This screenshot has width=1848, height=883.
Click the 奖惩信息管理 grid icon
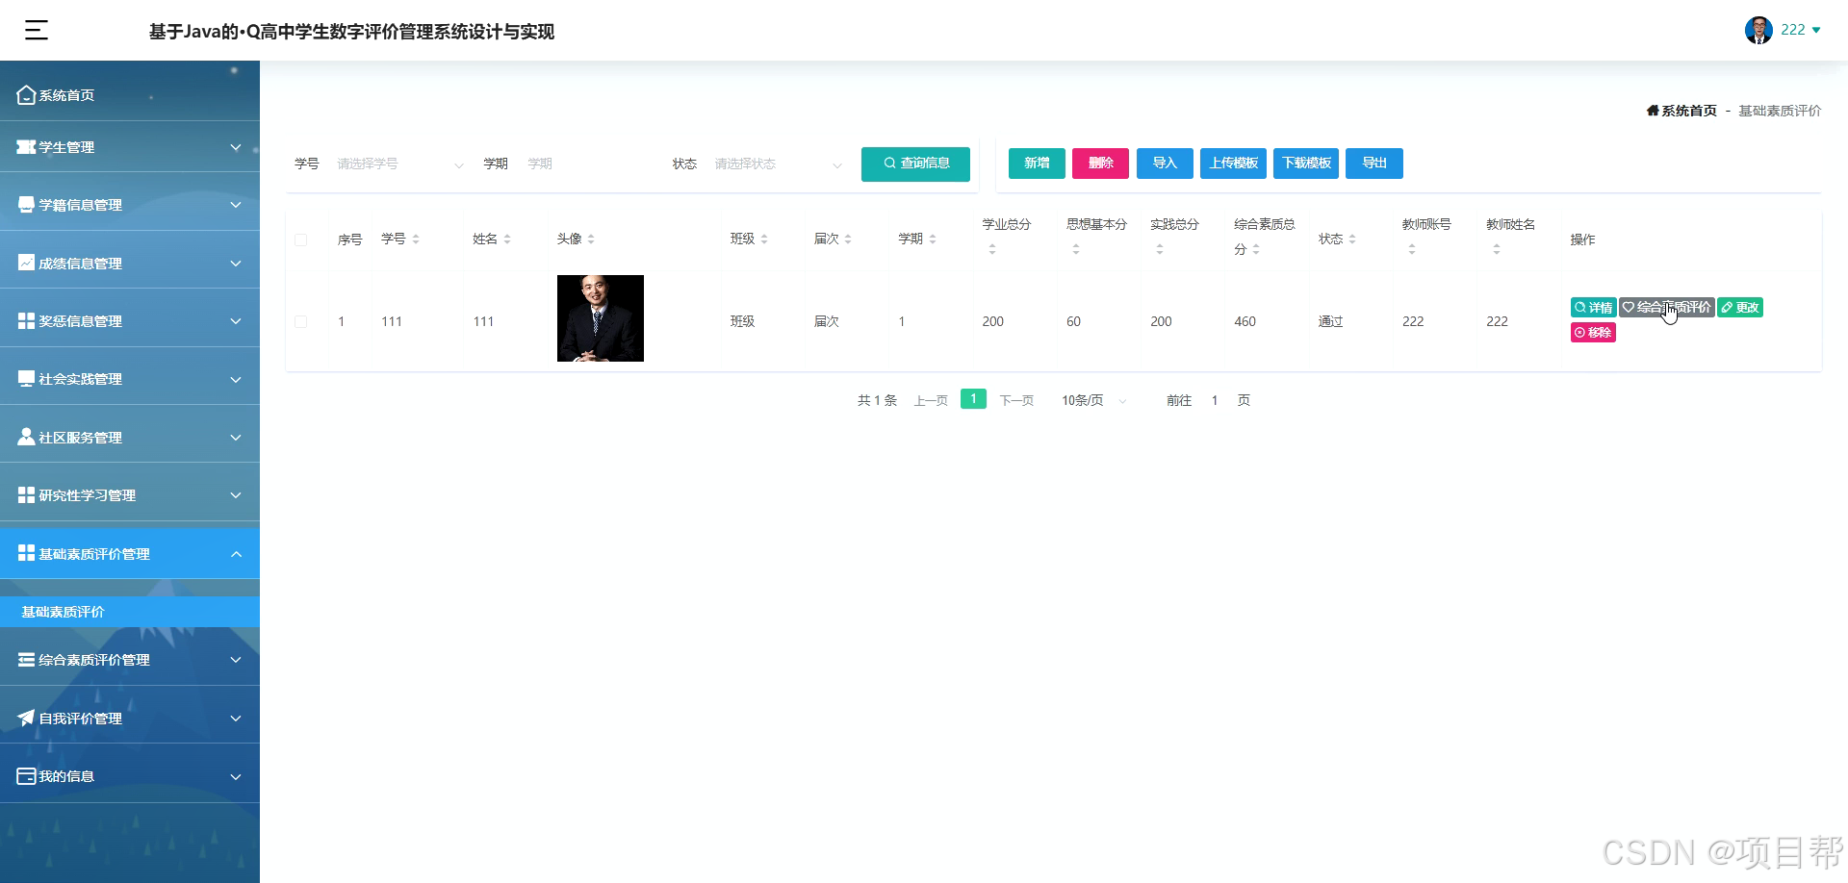(27, 321)
